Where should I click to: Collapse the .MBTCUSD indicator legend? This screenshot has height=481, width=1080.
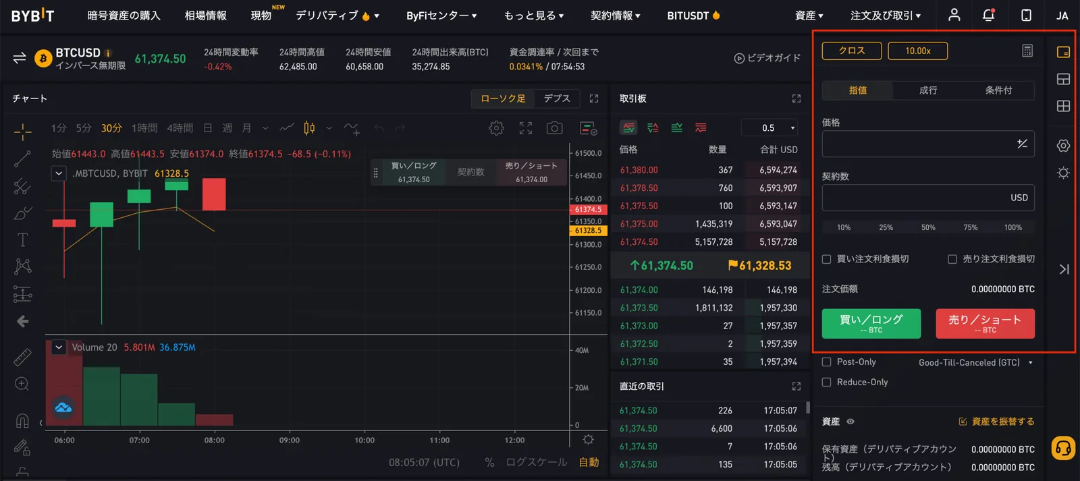coord(59,173)
